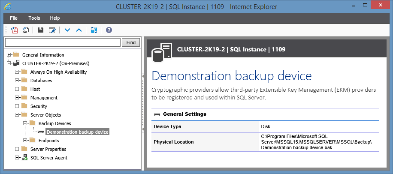Image resolution: width=393 pixels, height=174 pixels.
Task: Expand the Server Properties node
Action: point(17,149)
